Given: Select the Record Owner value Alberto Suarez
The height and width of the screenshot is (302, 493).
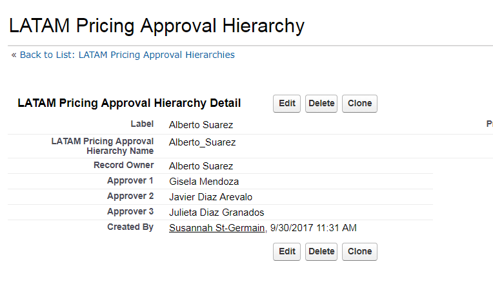Looking at the screenshot, I should [201, 166].
